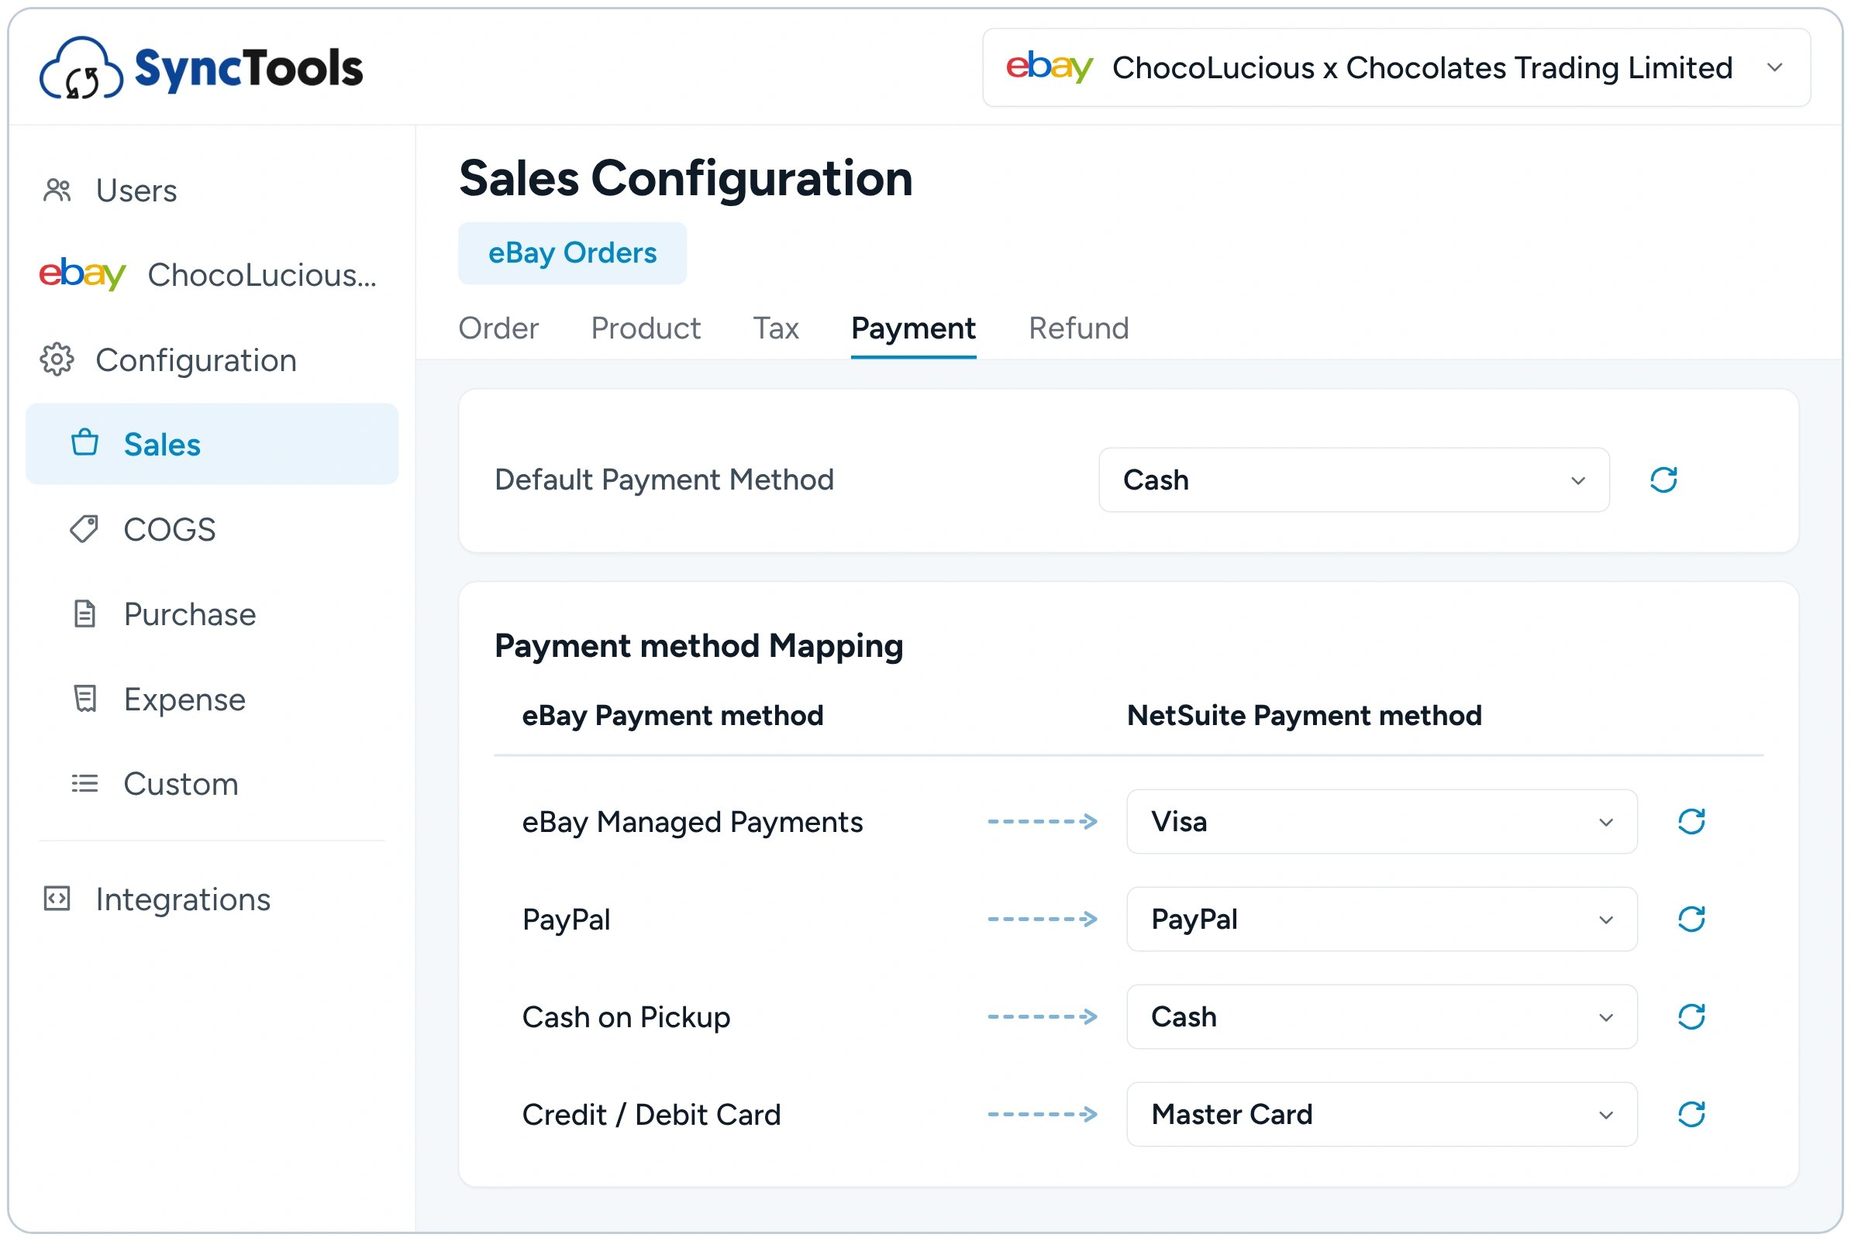The width and height of the screenshot is (1851, 1241).
Task: Switch to the Tax tab
Action: point(775,328)
